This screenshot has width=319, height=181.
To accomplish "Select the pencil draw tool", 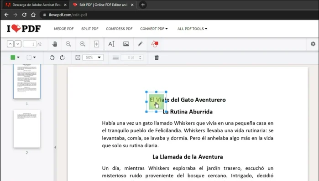I will click(140, 44).
